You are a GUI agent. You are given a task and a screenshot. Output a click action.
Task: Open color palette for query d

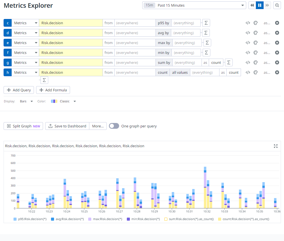256,33
